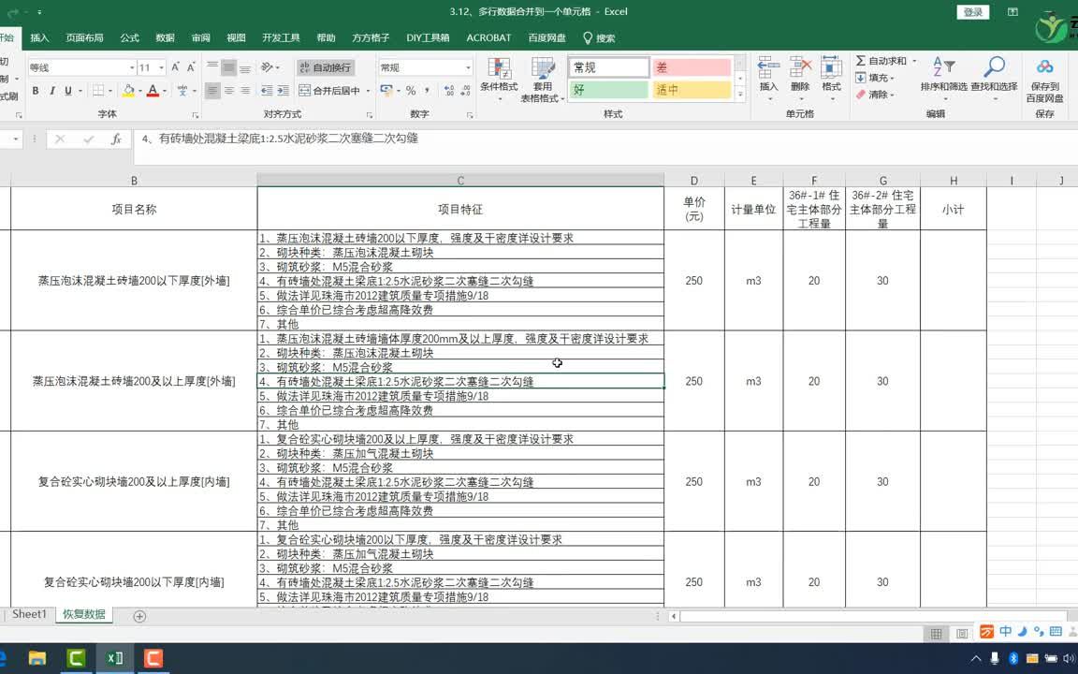Image resolution: width=1078 pixels, height=674 pixels.
Task: Open the 常规 number format dropdown
Action: click(x=424, y=66)
